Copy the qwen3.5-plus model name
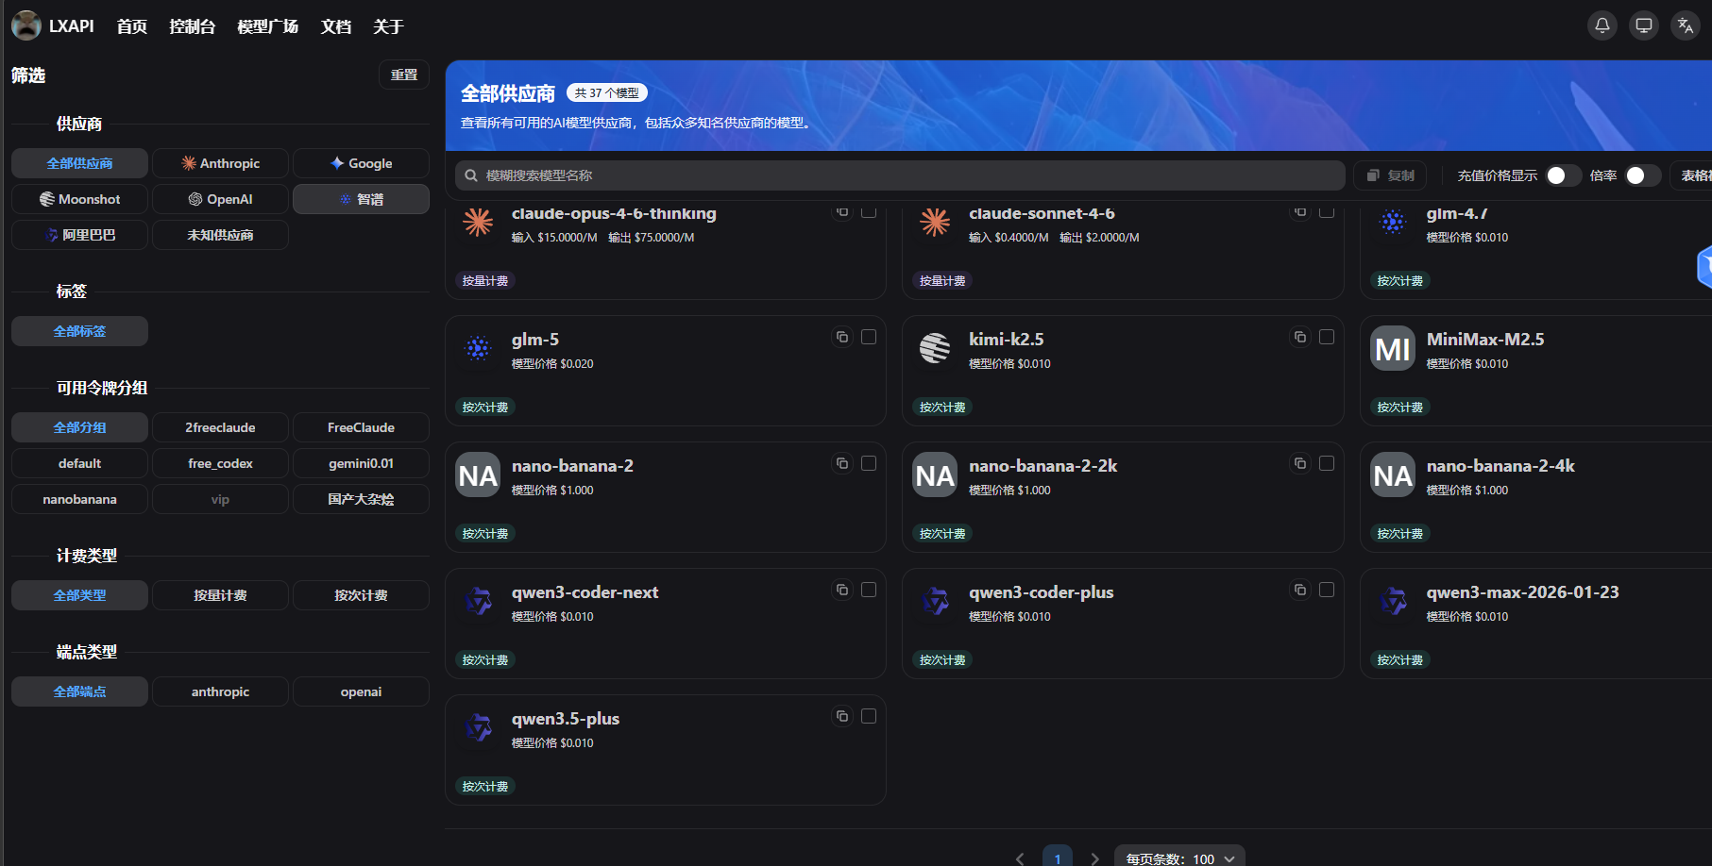This screenshot has width=1712, height=866. [x=842, y=716]
